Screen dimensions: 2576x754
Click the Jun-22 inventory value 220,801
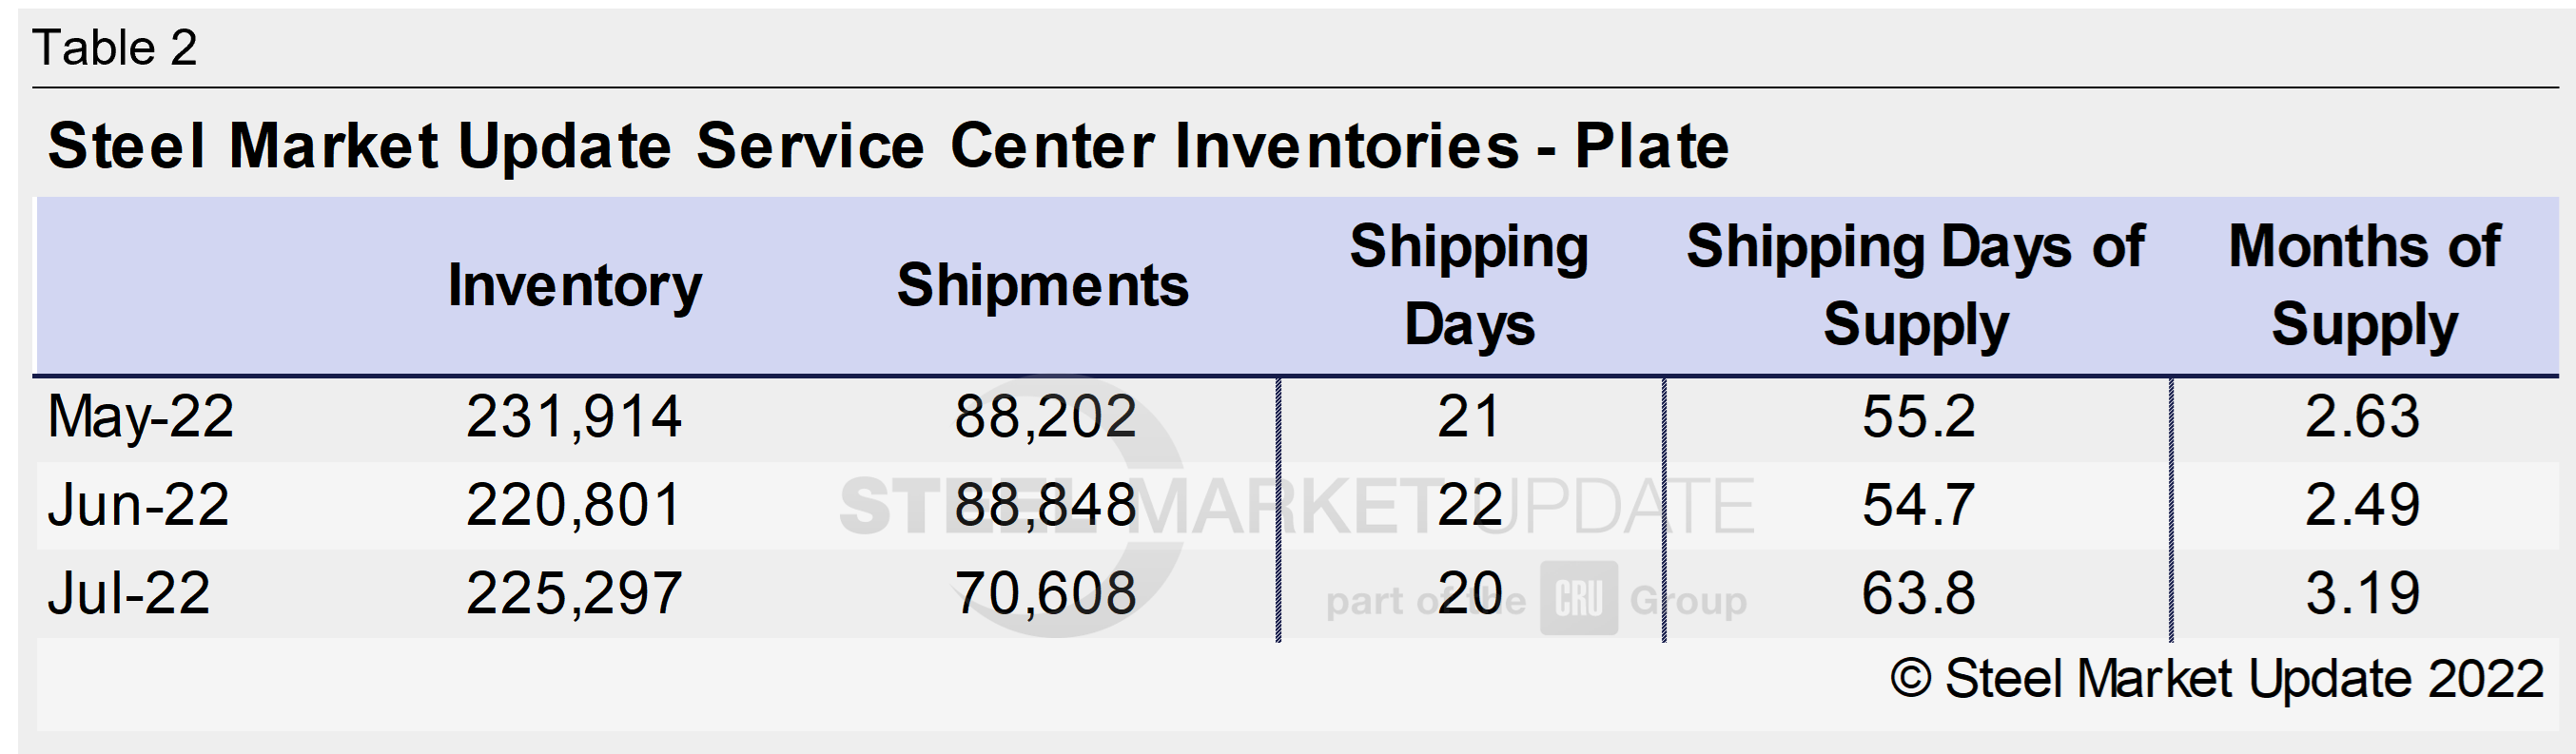click(574, 504)
